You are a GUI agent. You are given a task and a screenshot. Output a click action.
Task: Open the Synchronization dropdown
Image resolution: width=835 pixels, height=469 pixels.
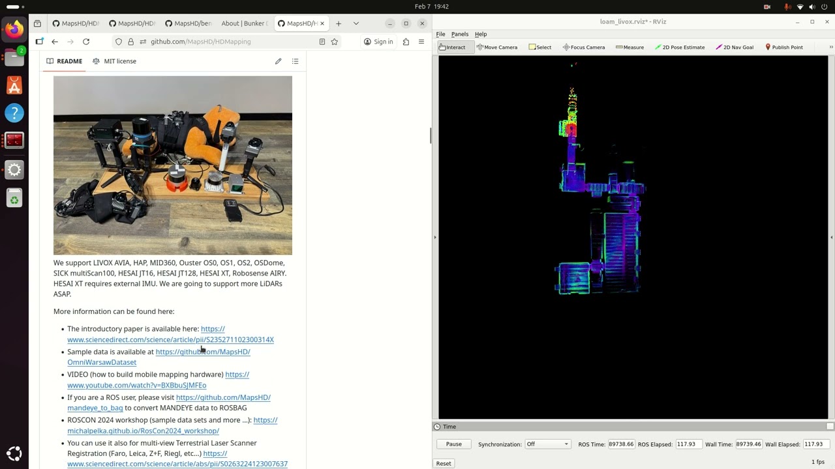(x=547, y=444)
